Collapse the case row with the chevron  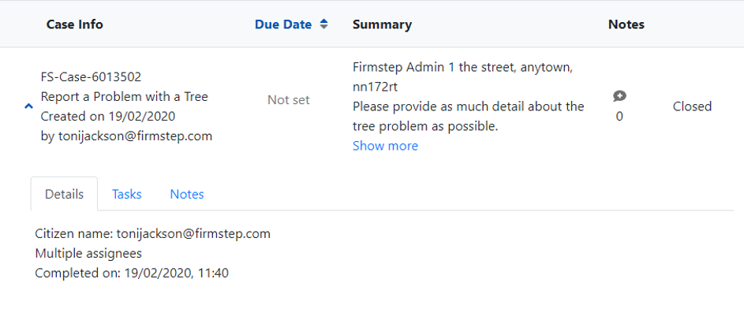tap(28, 106)
